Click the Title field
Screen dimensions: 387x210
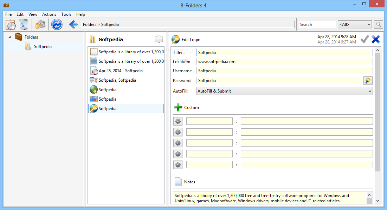click(x=284, y=53)
